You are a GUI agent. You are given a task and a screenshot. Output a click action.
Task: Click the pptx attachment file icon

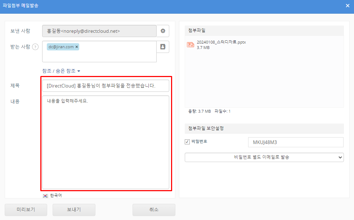pyautogui.click(x=190, y=45)
